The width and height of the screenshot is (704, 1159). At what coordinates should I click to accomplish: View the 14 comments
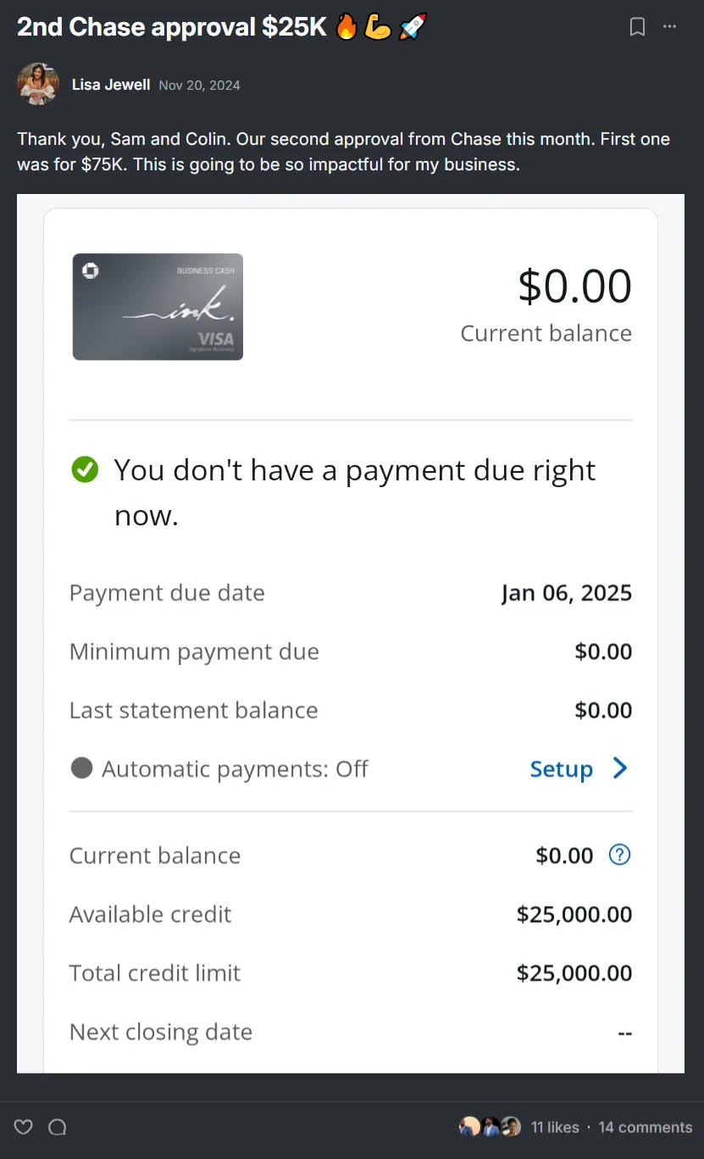coord(645,1127)
